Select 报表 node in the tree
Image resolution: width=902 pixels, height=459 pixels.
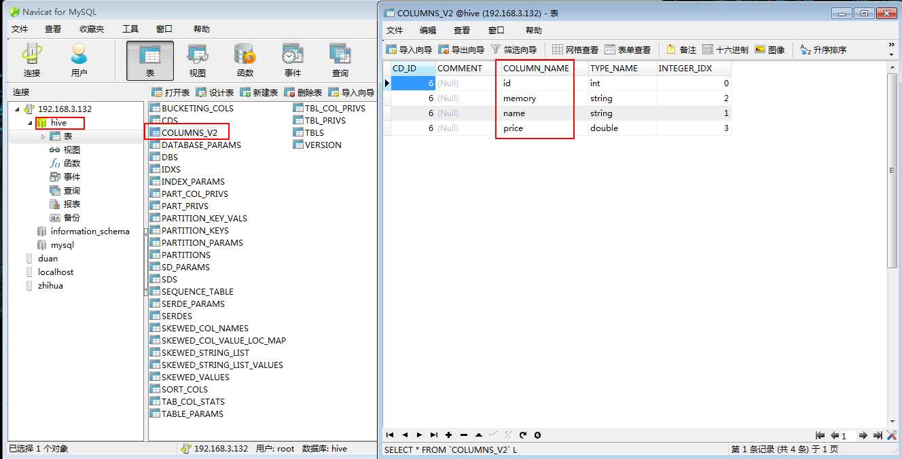pyautogui.click(x=71, y=204)
